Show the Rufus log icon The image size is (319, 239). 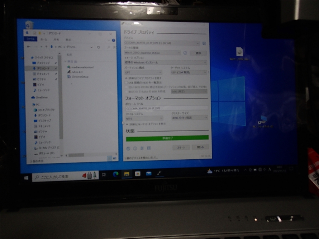149,148
